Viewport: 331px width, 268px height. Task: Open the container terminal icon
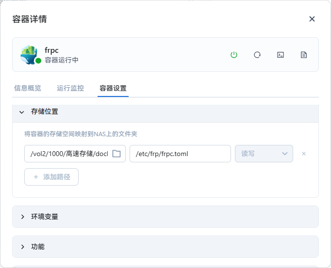281,55
